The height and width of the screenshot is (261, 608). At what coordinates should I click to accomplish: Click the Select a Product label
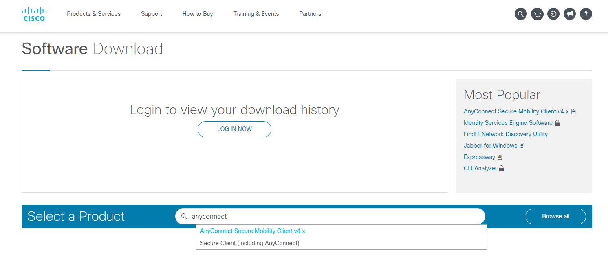click(76, 216)
